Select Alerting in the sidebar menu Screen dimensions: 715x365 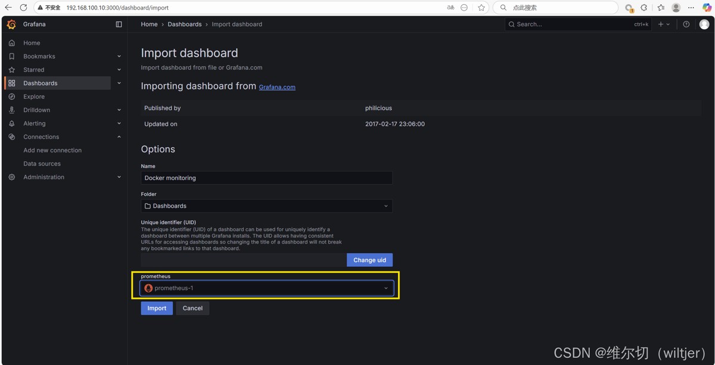[35, 123]
